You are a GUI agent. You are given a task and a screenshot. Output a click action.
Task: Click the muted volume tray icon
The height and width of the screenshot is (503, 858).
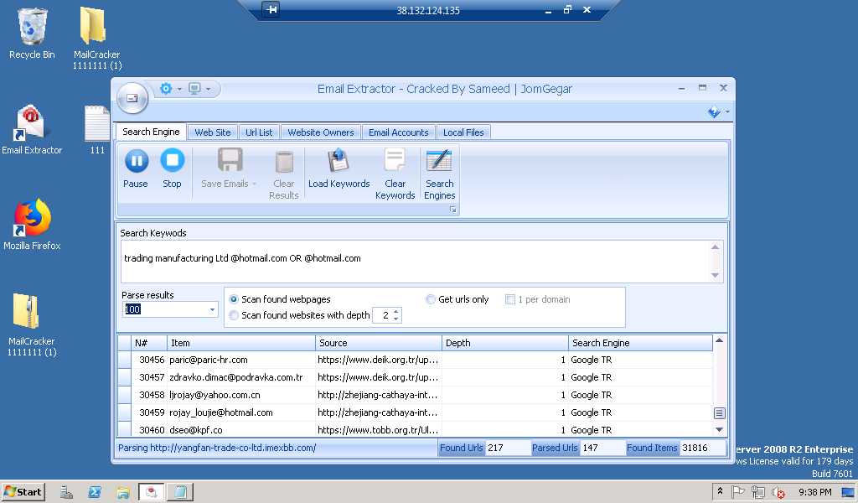coord(778,492)
